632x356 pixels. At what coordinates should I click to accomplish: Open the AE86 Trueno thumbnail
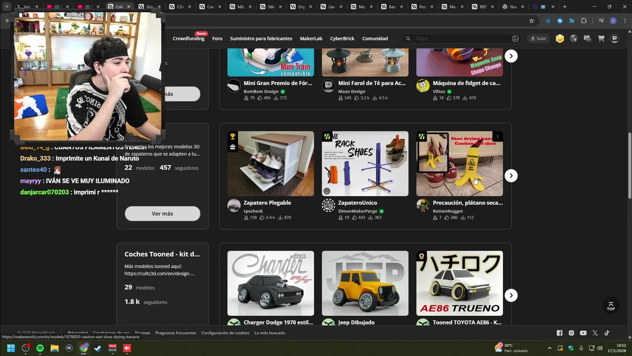click(459, 283)
